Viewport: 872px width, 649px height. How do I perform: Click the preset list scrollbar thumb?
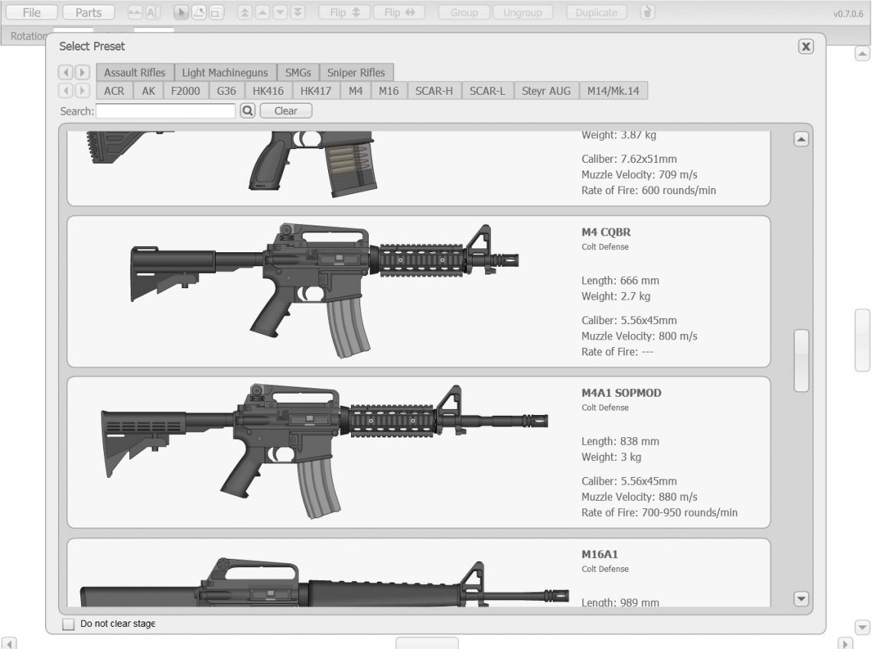pyautogui.click(x=801, y=361)
